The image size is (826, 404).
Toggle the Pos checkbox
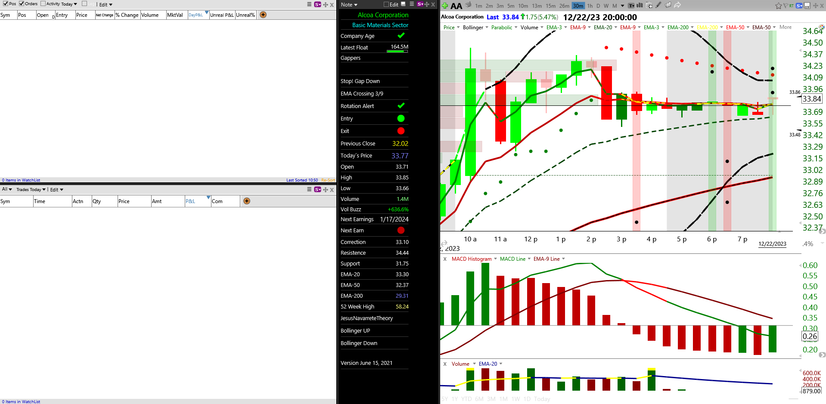tap(6, 3)
